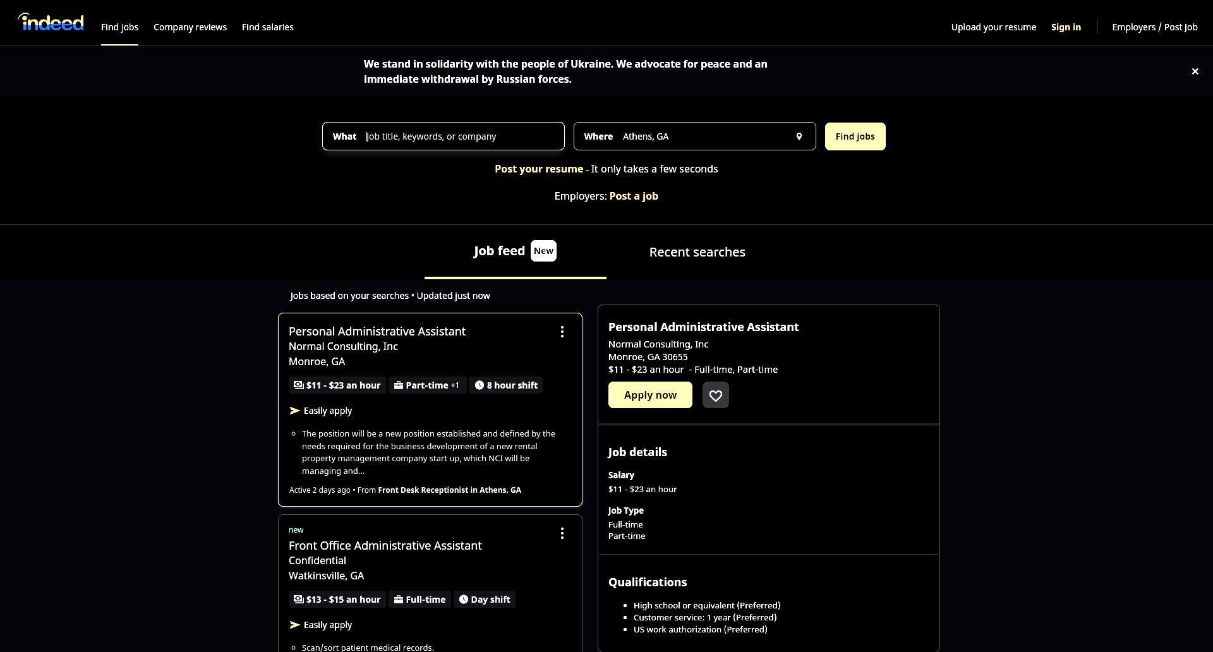
Task: Switch to the Job feed tab
Action: point(515,251)
